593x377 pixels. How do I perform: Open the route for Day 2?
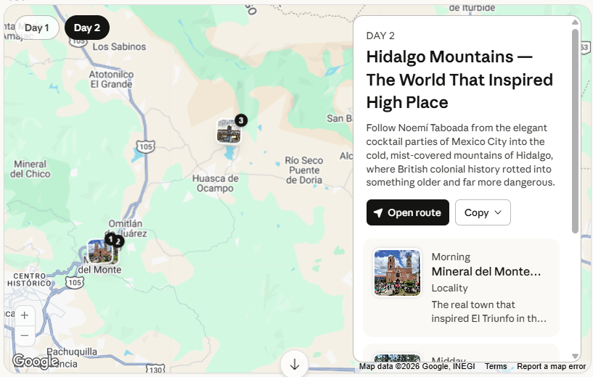(x=407, y=212)
